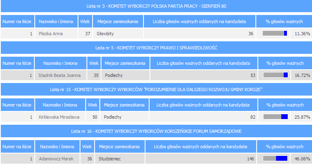Click vote count 53 for Stadnik Beata Joanna

[253, 75]
